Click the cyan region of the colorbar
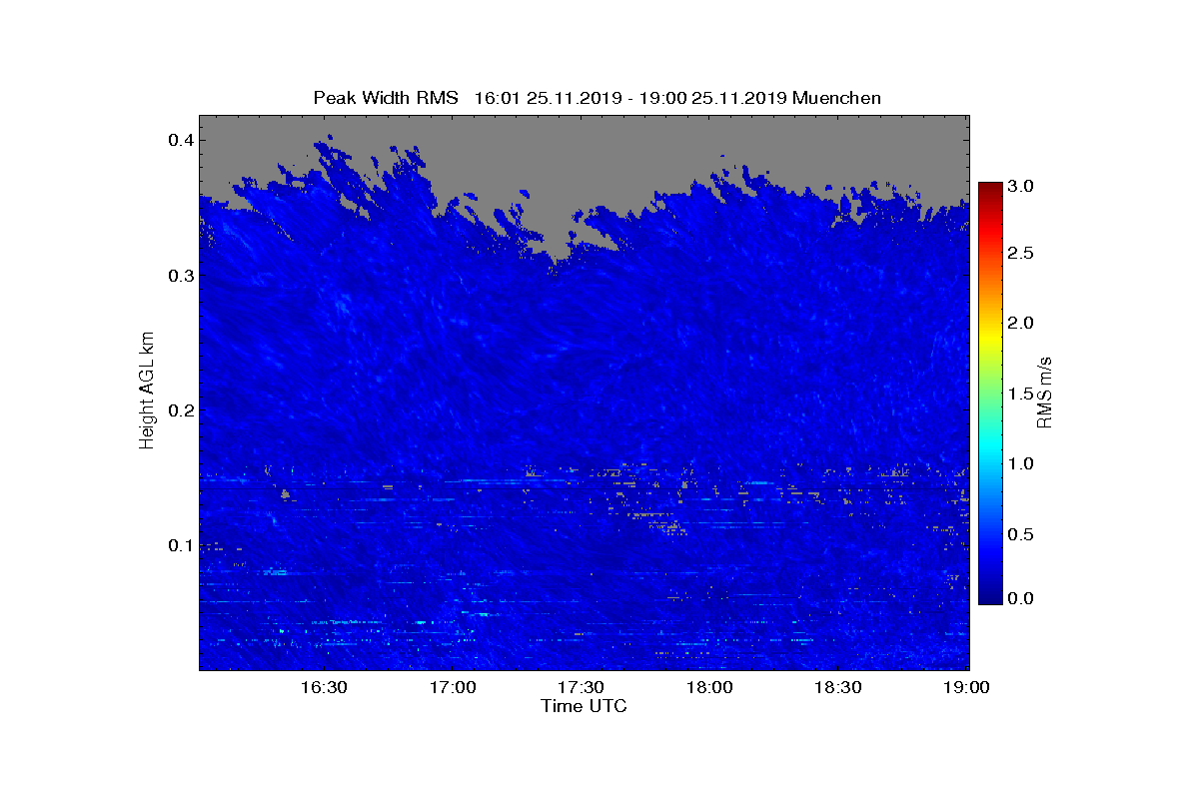This screenshot has height=799, width=1199. tap(990, 457)
